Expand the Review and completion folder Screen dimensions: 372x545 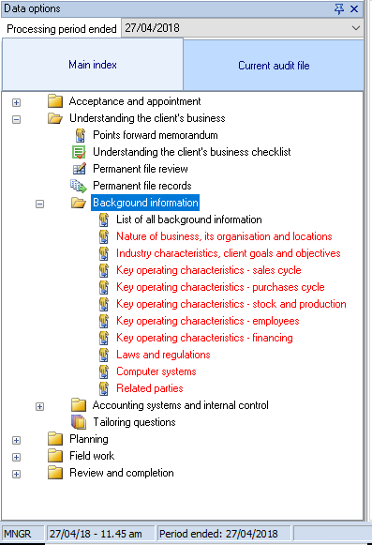[16, 474]
